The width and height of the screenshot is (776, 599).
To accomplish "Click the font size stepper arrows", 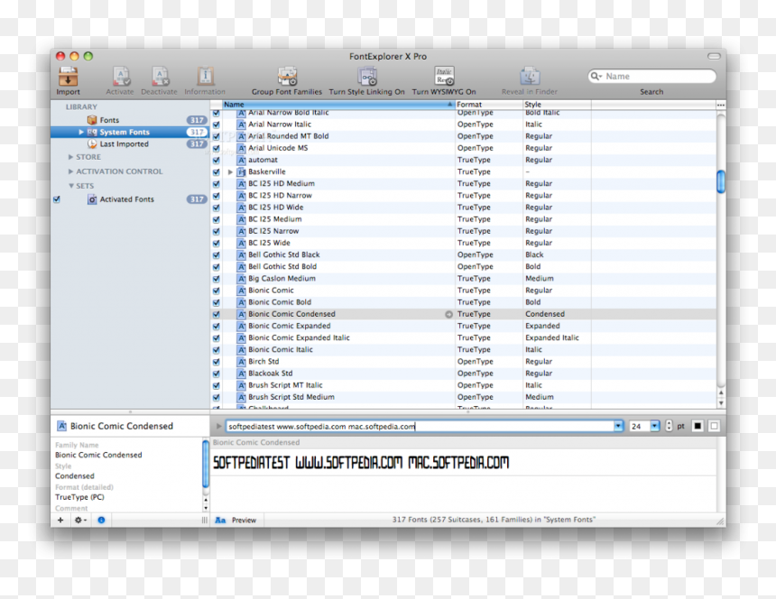I will (669, 426).
